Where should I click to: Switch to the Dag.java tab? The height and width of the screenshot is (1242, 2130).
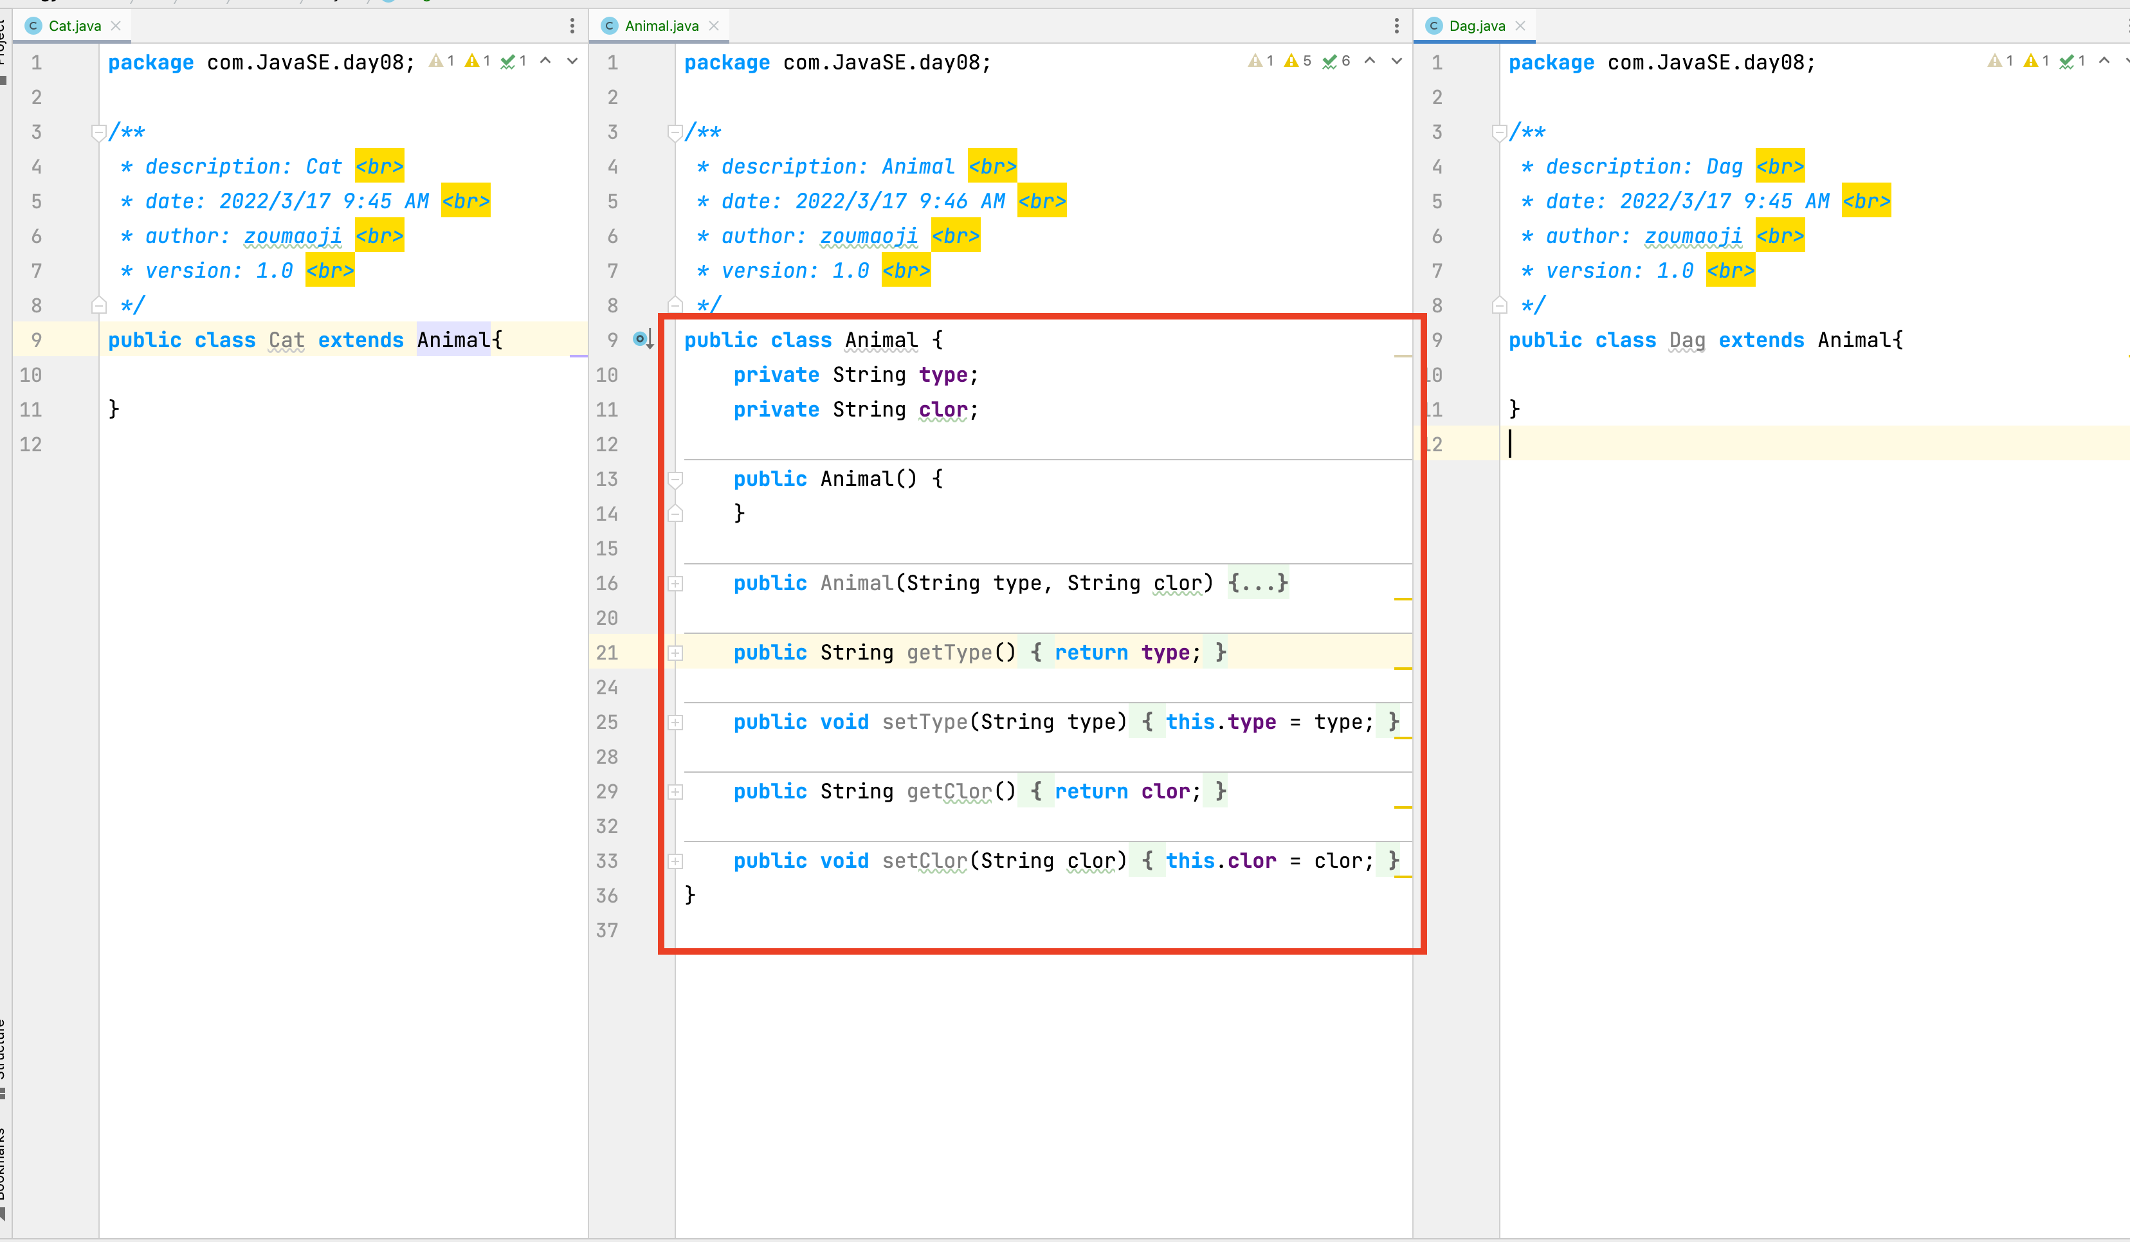tap(1476, 26)
